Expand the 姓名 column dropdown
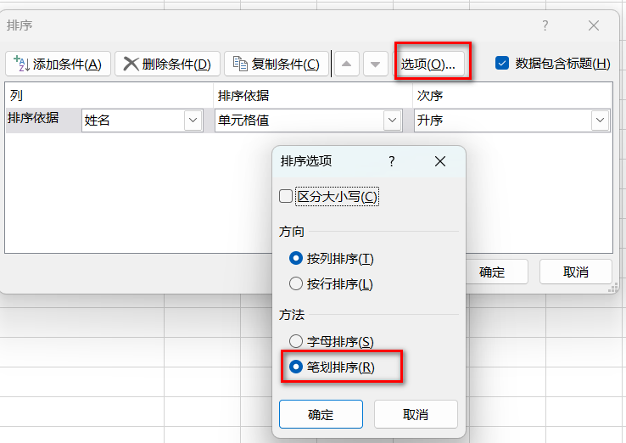Viewport: 626px width, 443px height. coord(192,121)
